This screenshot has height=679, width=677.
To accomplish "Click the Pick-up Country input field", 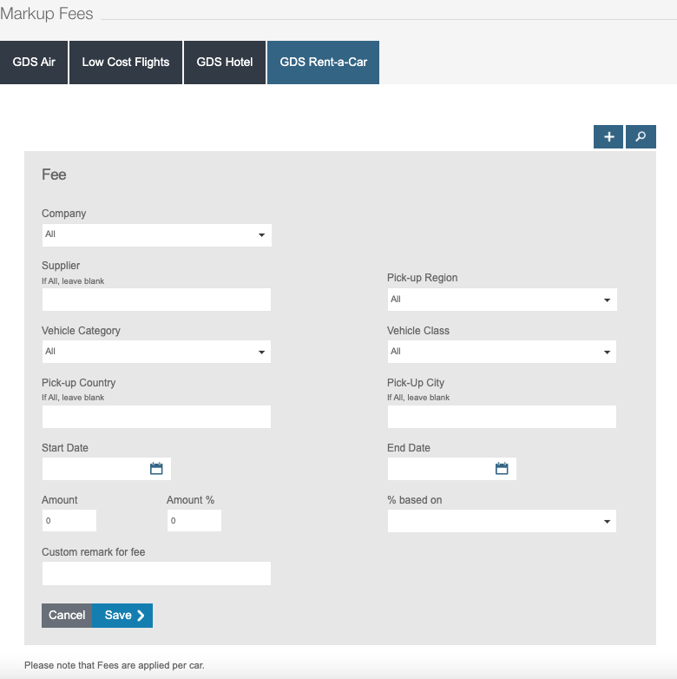I will [x=156, y=417].
